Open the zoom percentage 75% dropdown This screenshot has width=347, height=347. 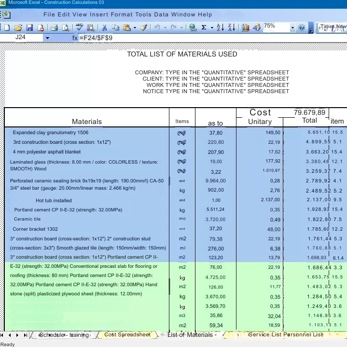coord(292,28)
